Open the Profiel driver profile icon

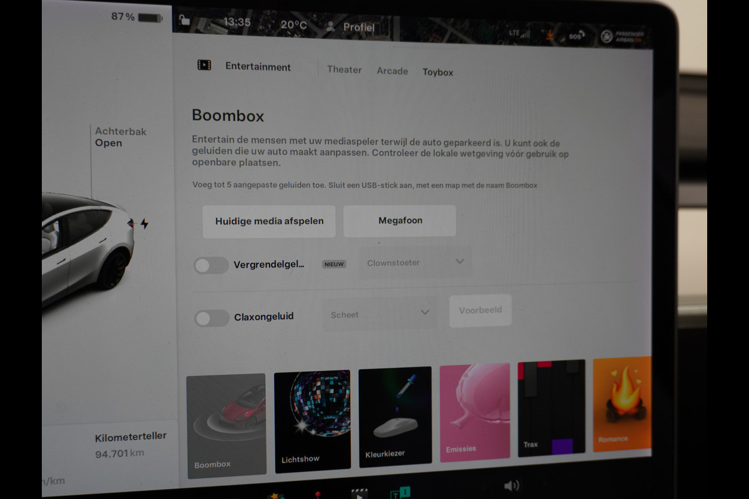(330, 26)
